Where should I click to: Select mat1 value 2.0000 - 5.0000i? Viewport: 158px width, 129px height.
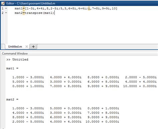tap(141, 77)
